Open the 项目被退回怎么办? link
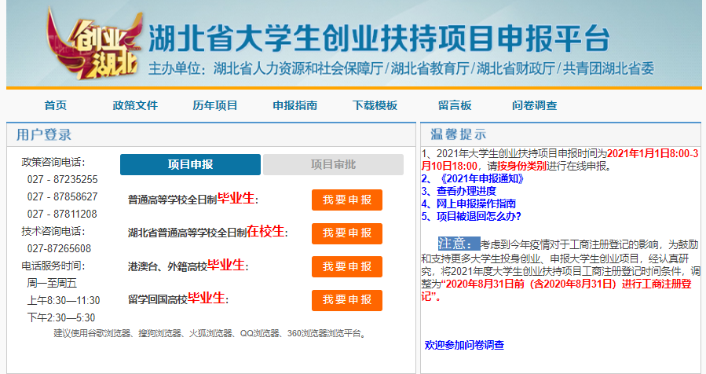Screen dimensions: 706x374 click(477, 216)
